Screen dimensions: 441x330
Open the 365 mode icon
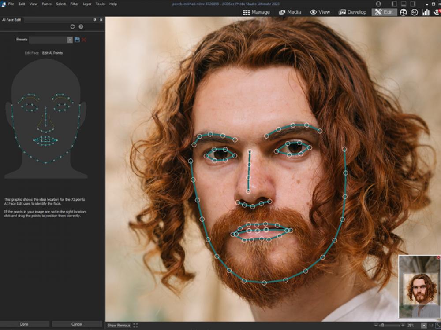(x=415, y=12)
